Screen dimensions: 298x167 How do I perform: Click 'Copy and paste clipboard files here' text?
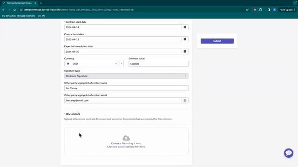click(x=126, y=147)
